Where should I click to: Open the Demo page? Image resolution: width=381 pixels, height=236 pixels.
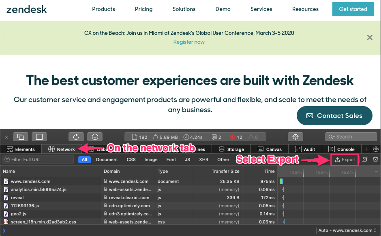tap(223, 9)
